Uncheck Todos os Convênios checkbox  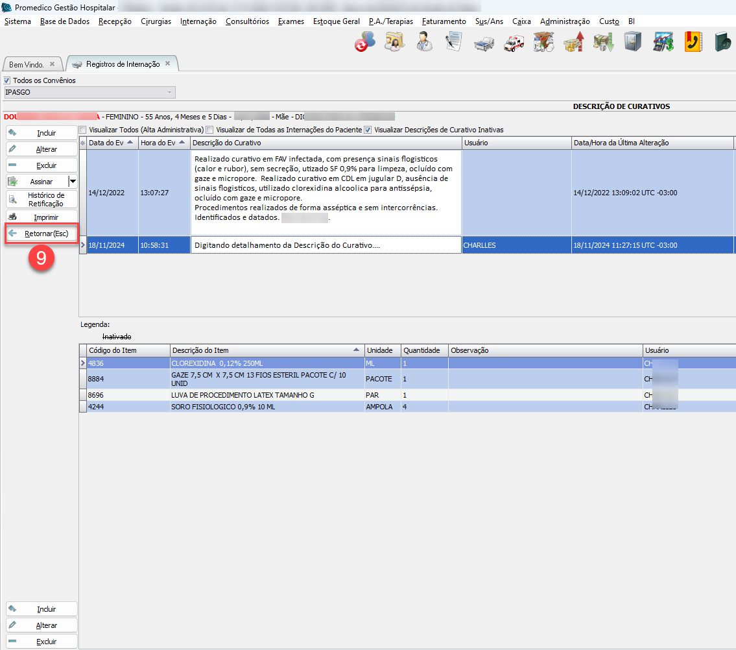(8, 80)
